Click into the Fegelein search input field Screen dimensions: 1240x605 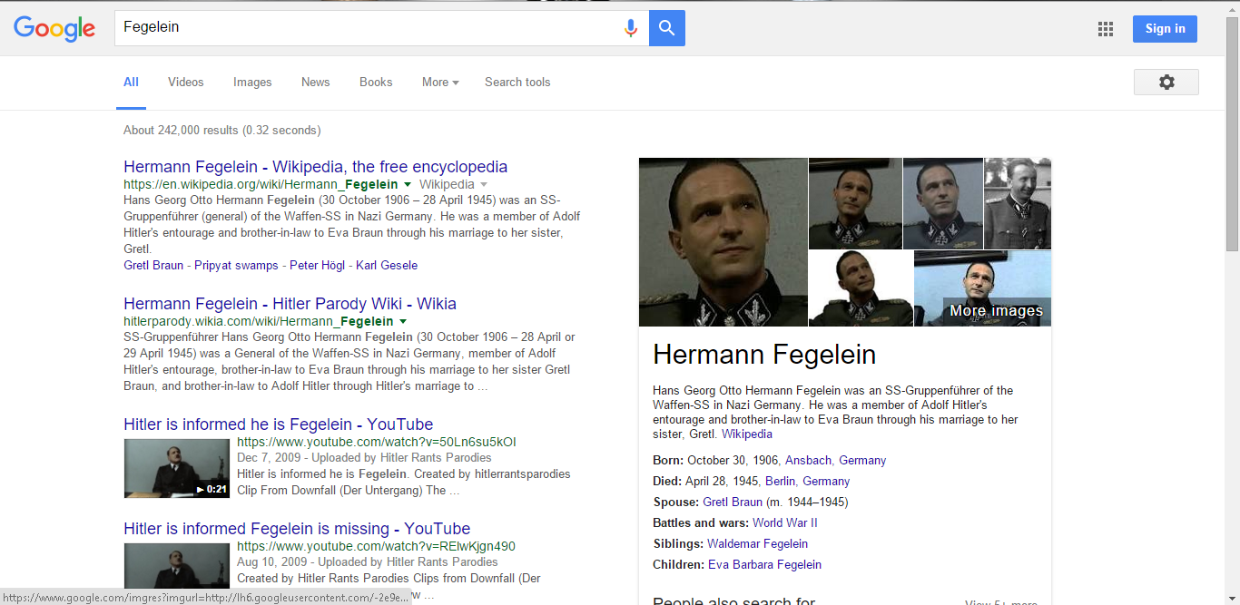pyautogui.click(x=368, y=28)
